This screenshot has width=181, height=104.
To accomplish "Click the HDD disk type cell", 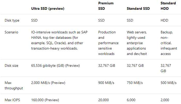I will pyautogui.click(x=164, y=20).
